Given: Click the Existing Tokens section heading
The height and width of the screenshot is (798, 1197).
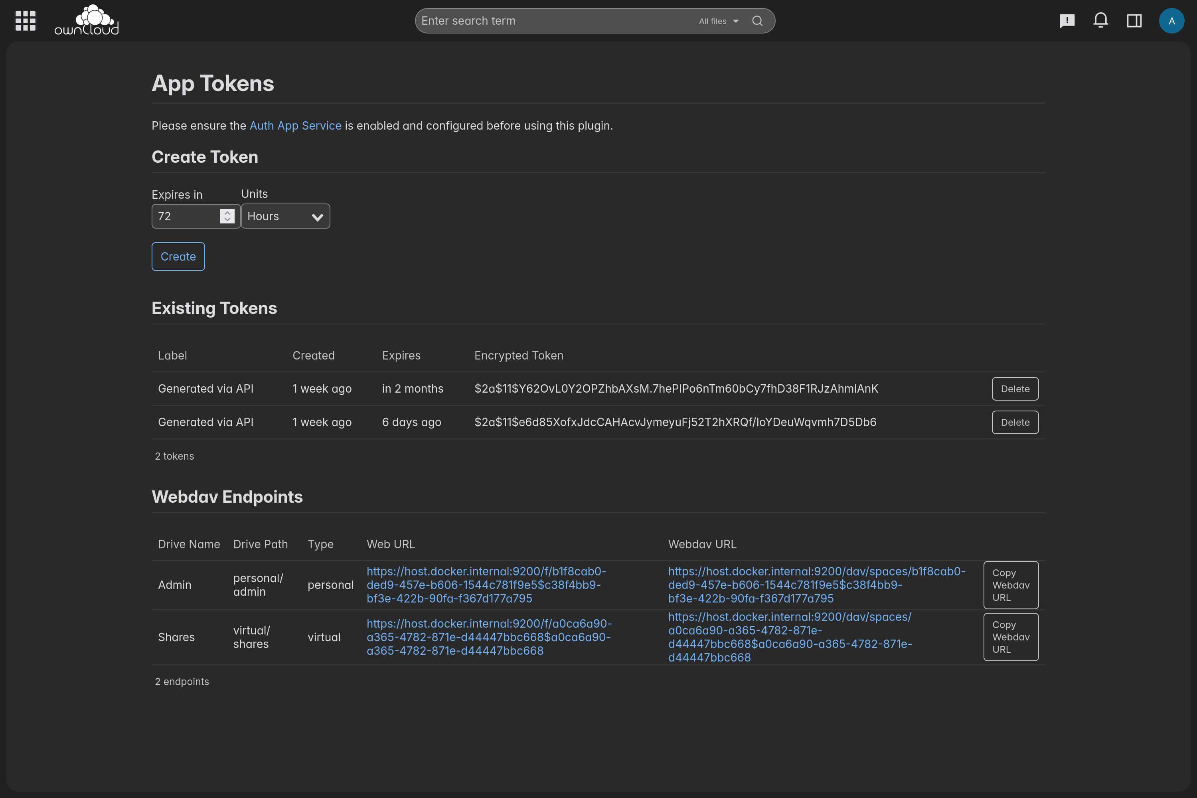Looking at the screenshot, I should point(214,308).
